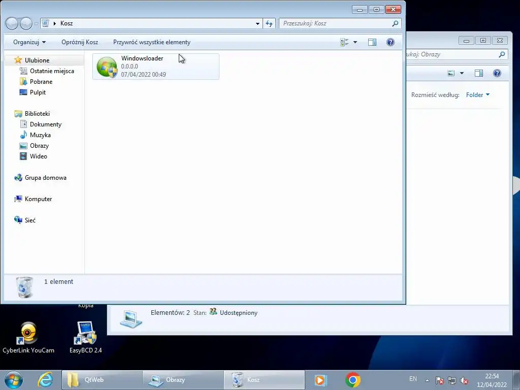Switch to Kosz taskbar window
The height and width of the screenshot is (390, 520).
264,380
